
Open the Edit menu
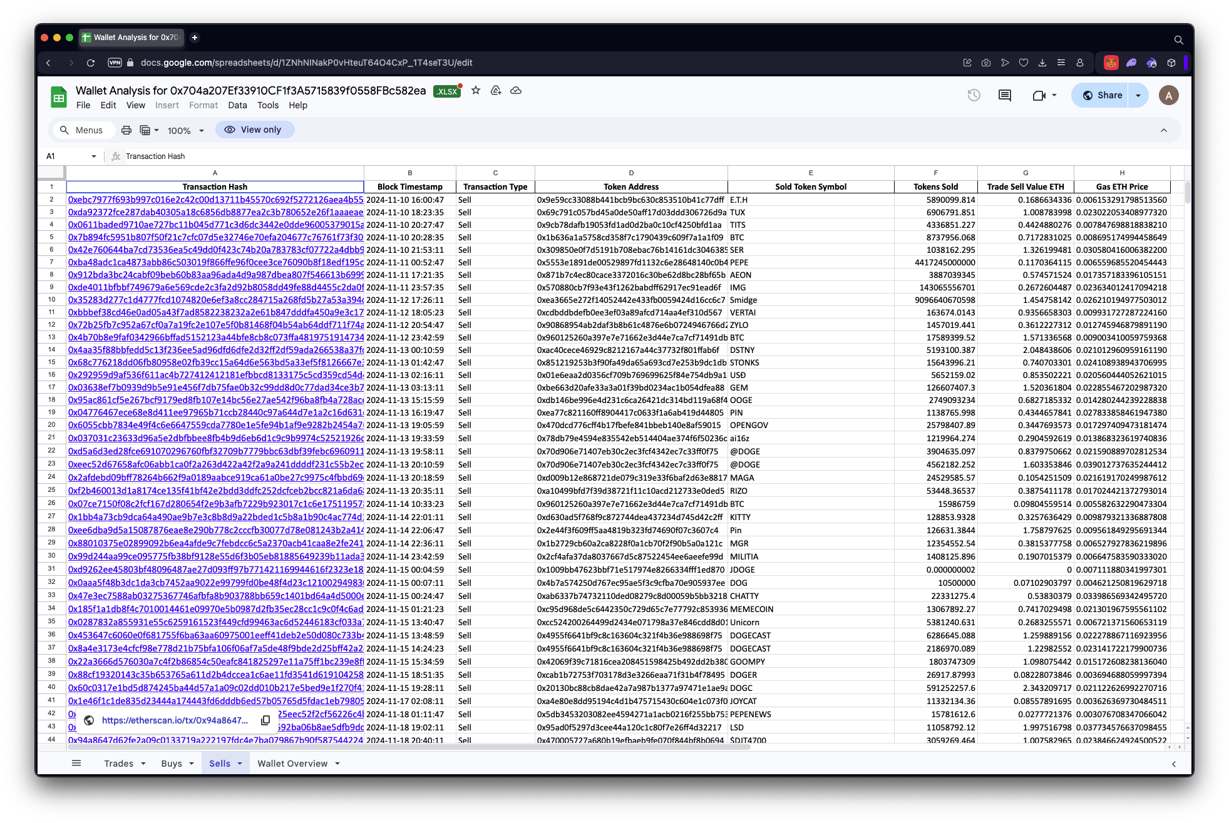108,105
